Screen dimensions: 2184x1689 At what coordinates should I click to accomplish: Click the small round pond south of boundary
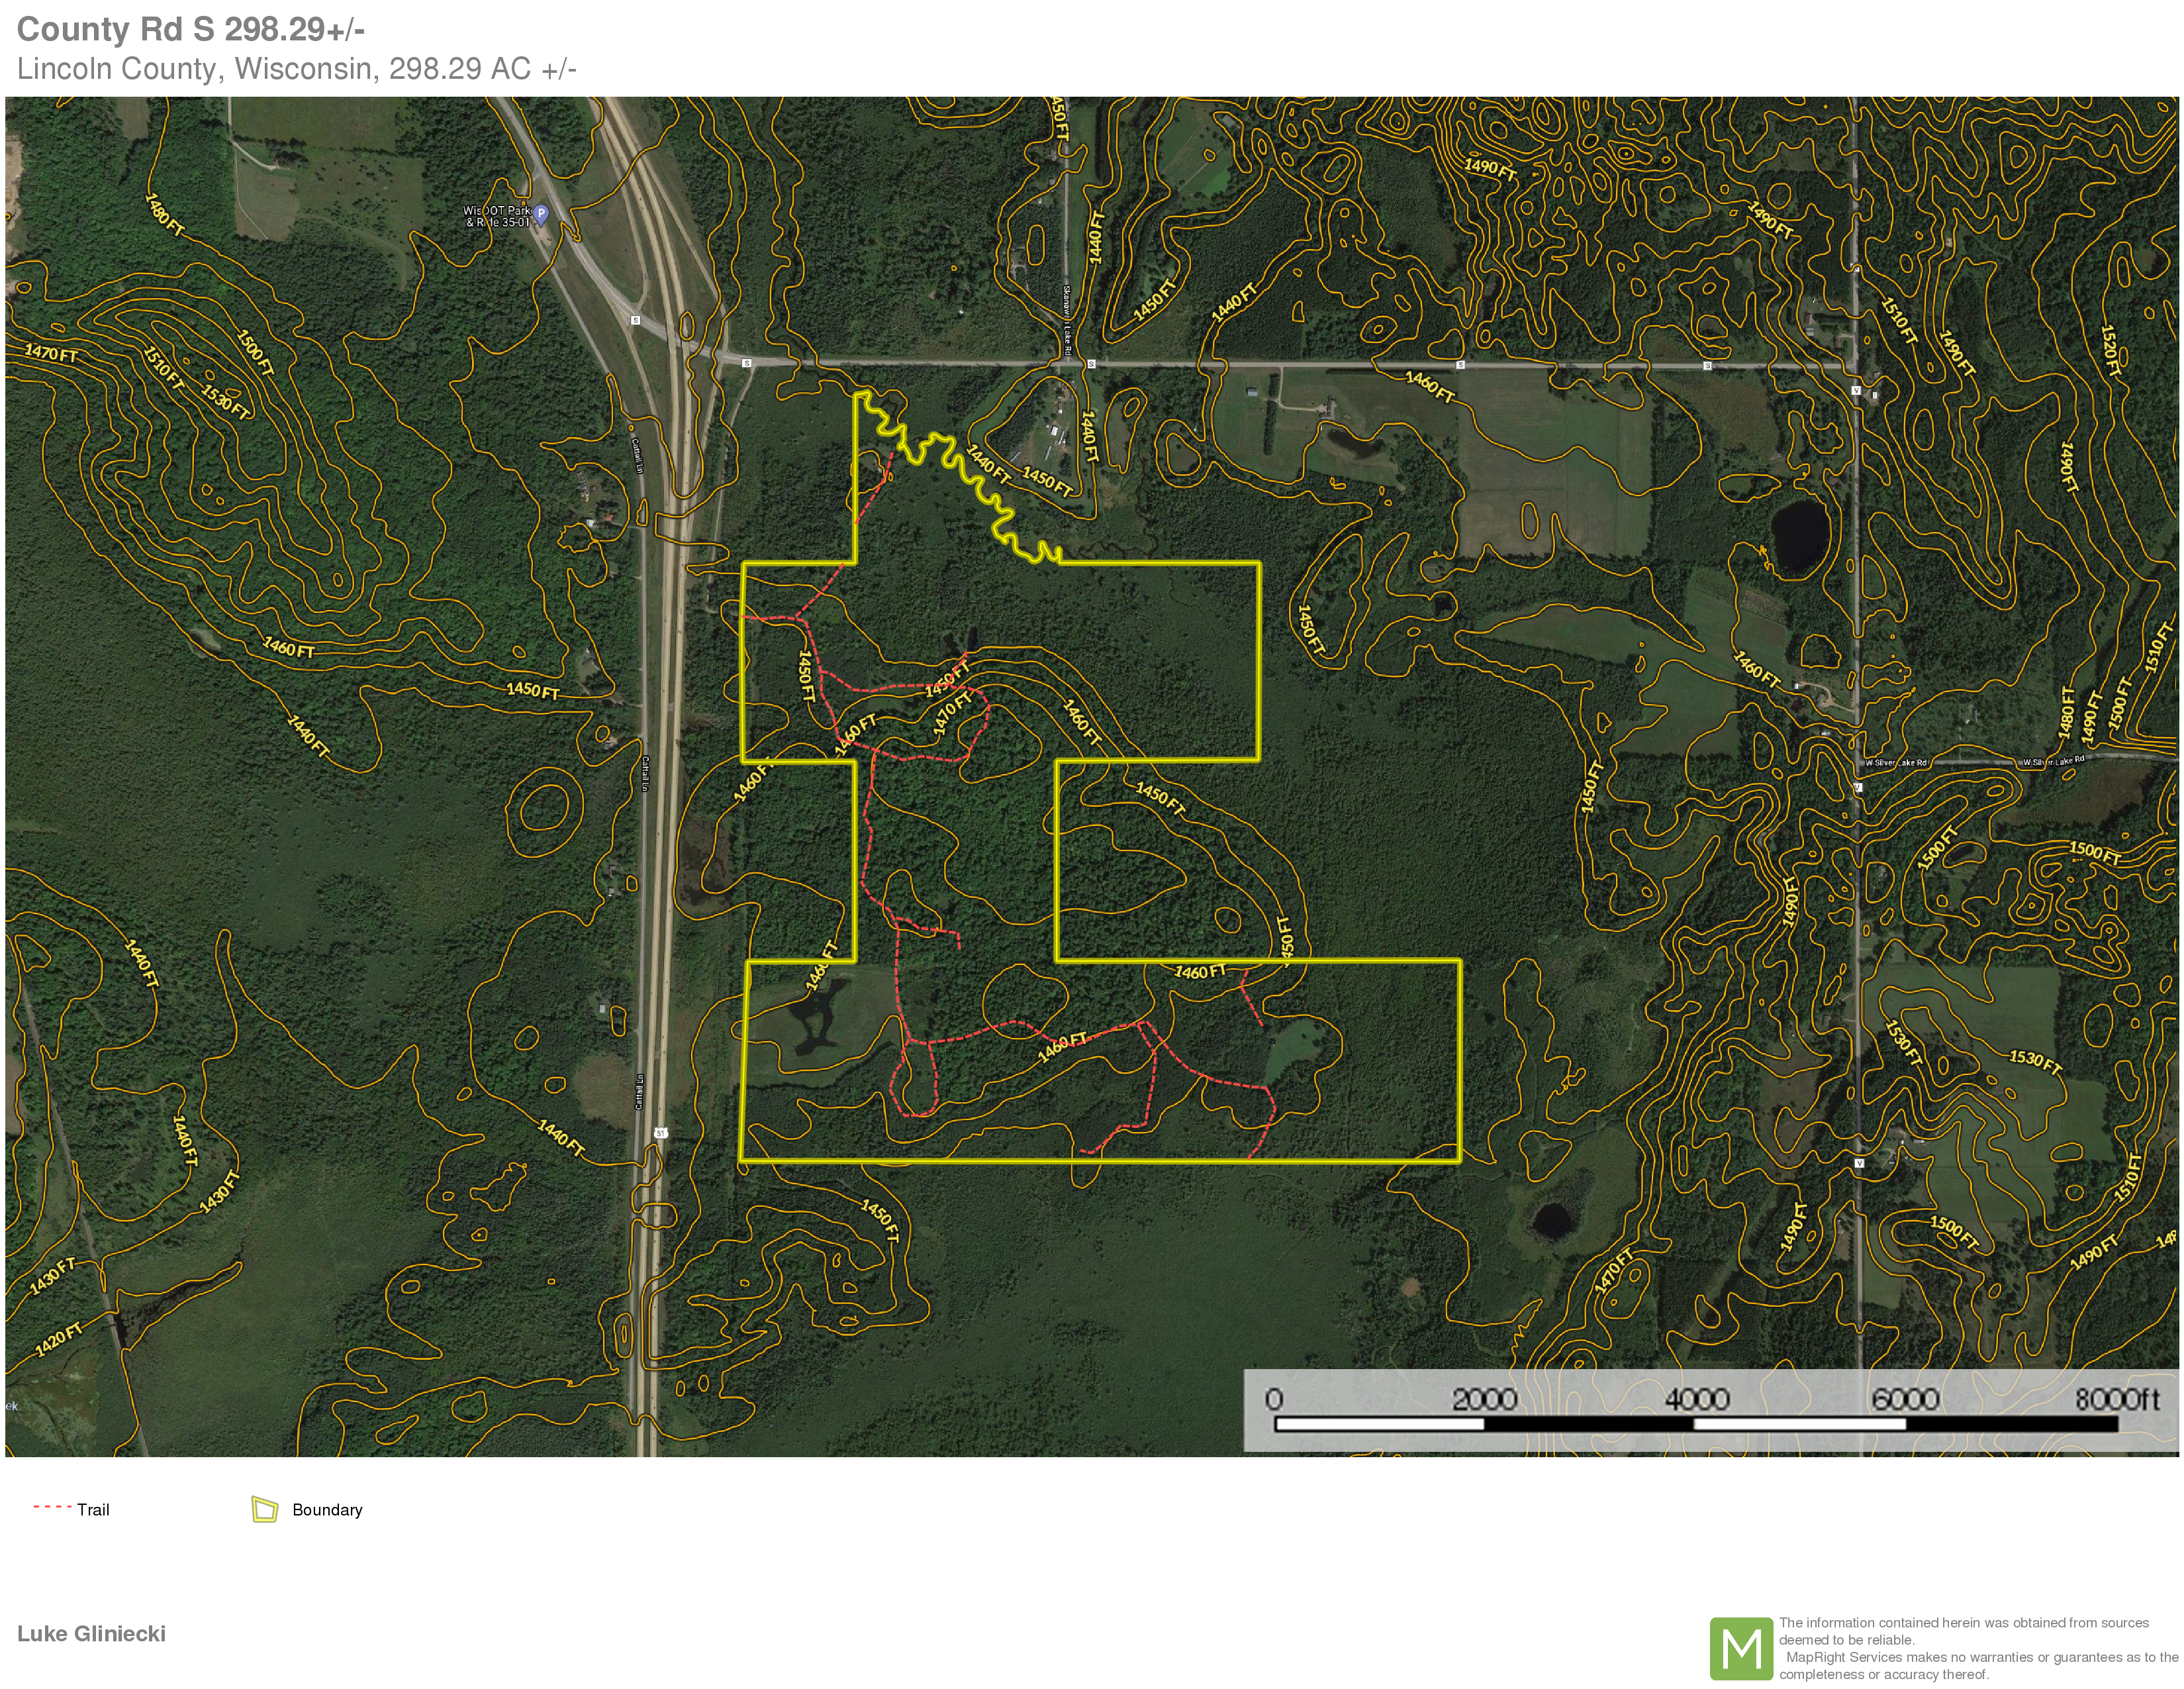point(1552,1219)
